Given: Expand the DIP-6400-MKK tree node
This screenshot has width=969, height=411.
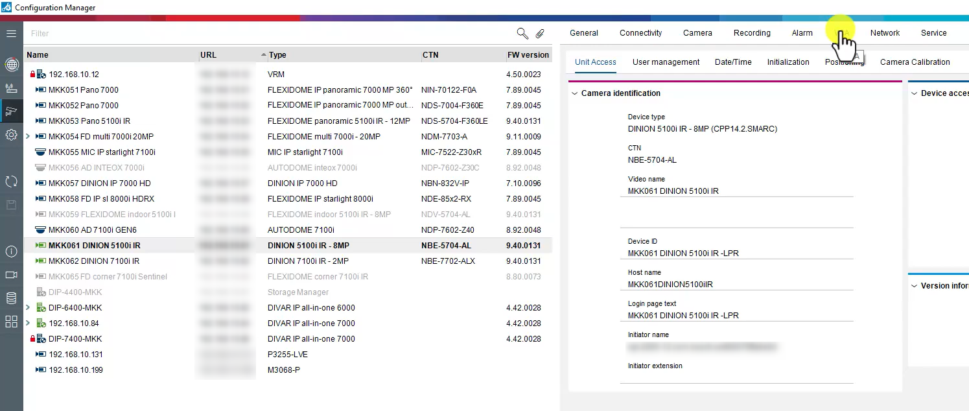Looking at the screenshot, I should (x=28, y=308).
